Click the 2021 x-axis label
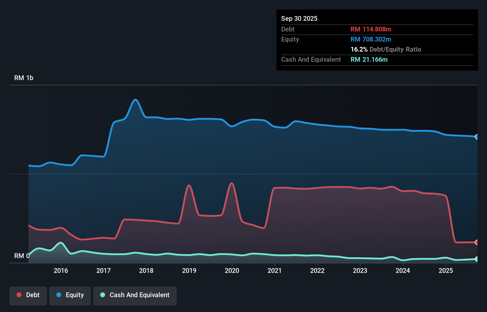This screenshot has width=487, height=312. pyautogui.click(x=275, y=270)
